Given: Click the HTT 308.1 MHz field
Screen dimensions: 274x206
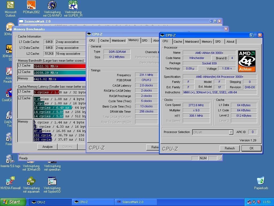Looking at the screenshot, I should pos(196,116).
